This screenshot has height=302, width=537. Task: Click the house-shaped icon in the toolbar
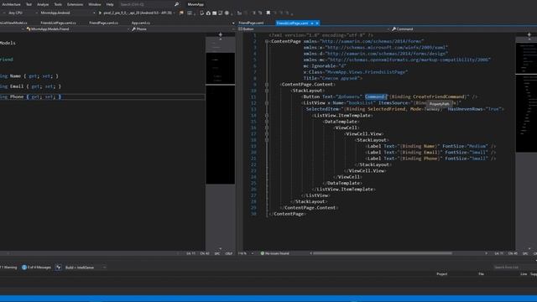[208, 13]
